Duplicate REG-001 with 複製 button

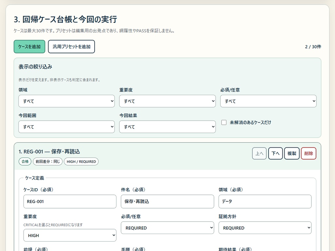coord(291,154)
